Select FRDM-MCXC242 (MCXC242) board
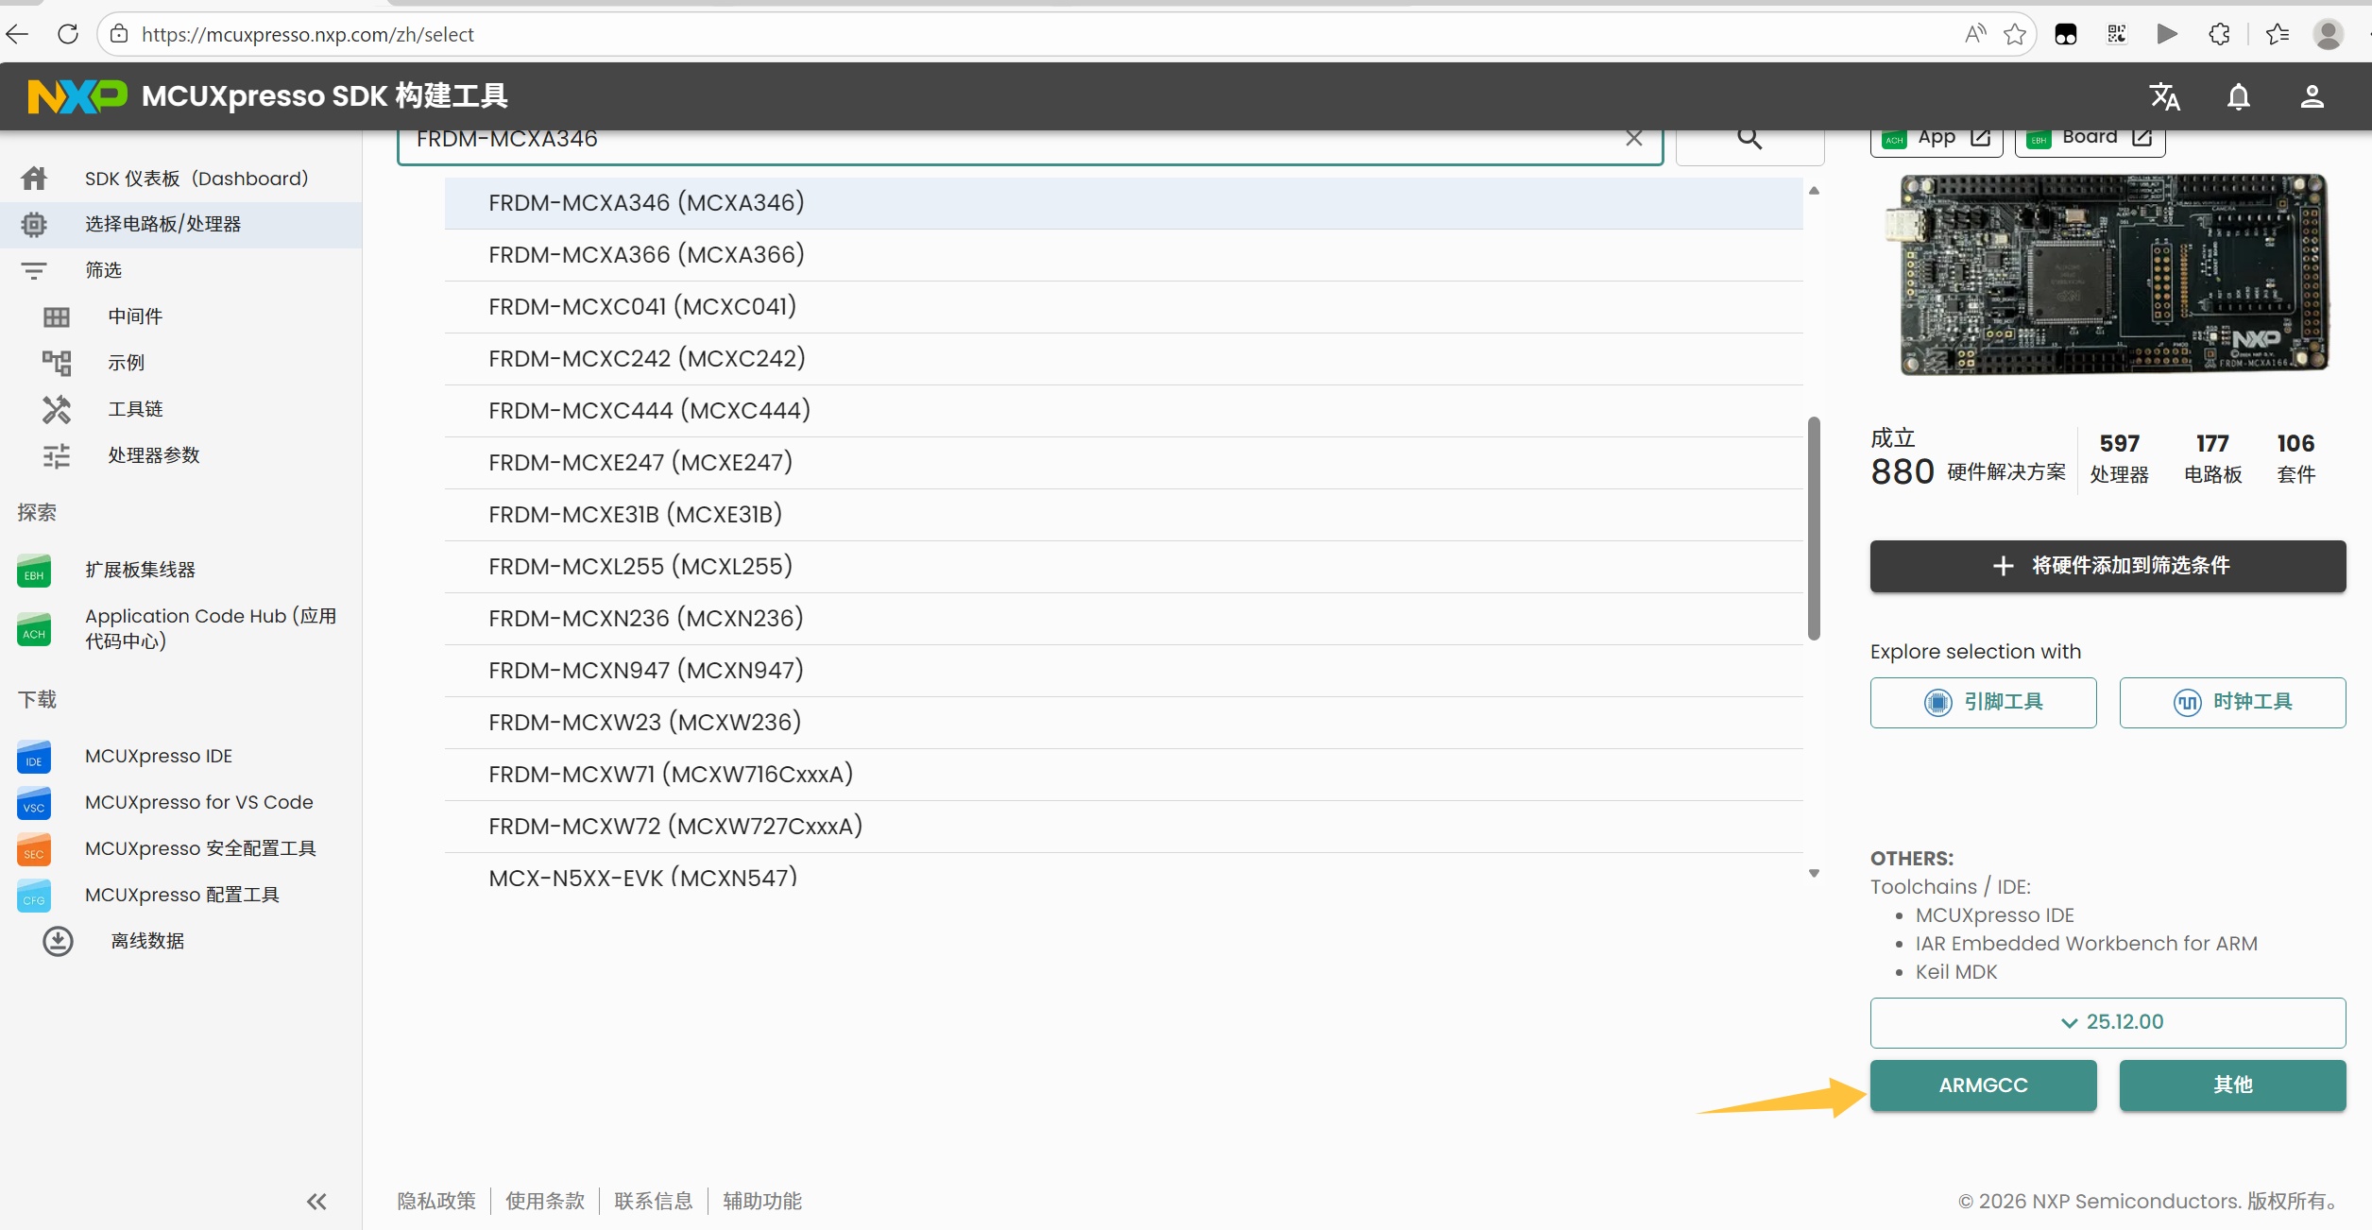This screenshot has width=2372, height=1230. (x=1123, y=359)
